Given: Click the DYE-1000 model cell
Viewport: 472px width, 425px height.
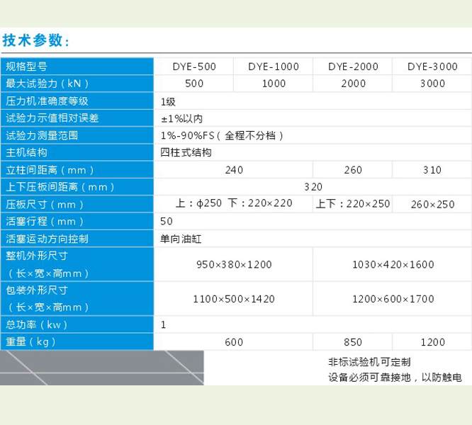Looking at the screenshot, I should coord(274,67).
